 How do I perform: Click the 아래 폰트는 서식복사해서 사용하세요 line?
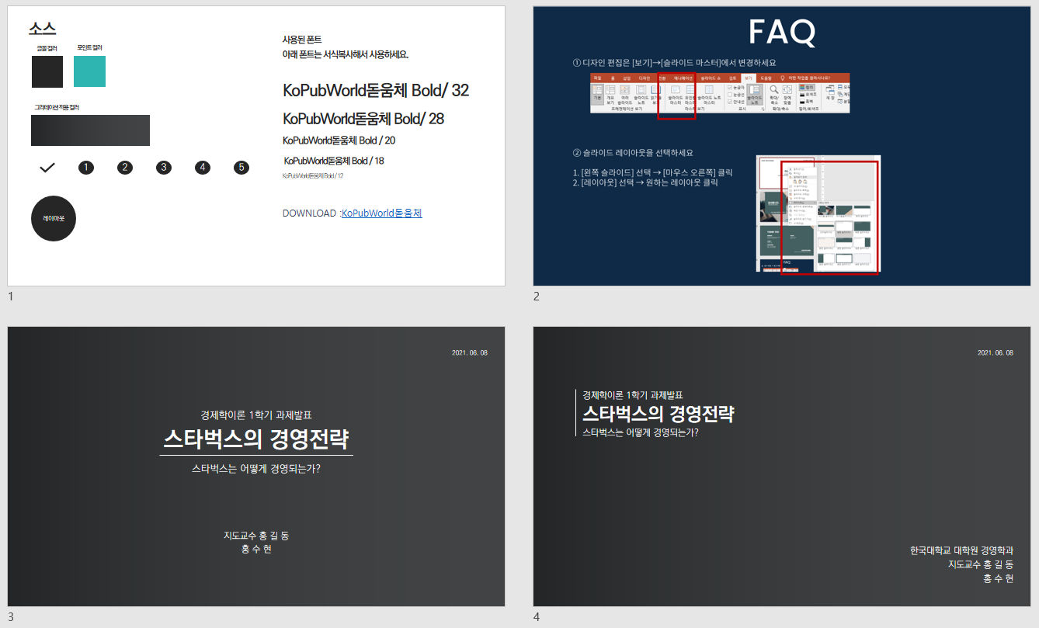coord(346,54)
